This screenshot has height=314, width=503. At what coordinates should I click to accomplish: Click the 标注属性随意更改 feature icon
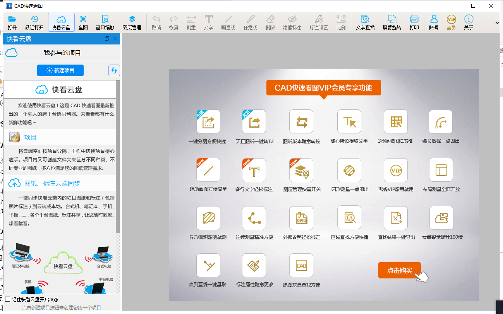pyautogui.click(x=254, y=265)
